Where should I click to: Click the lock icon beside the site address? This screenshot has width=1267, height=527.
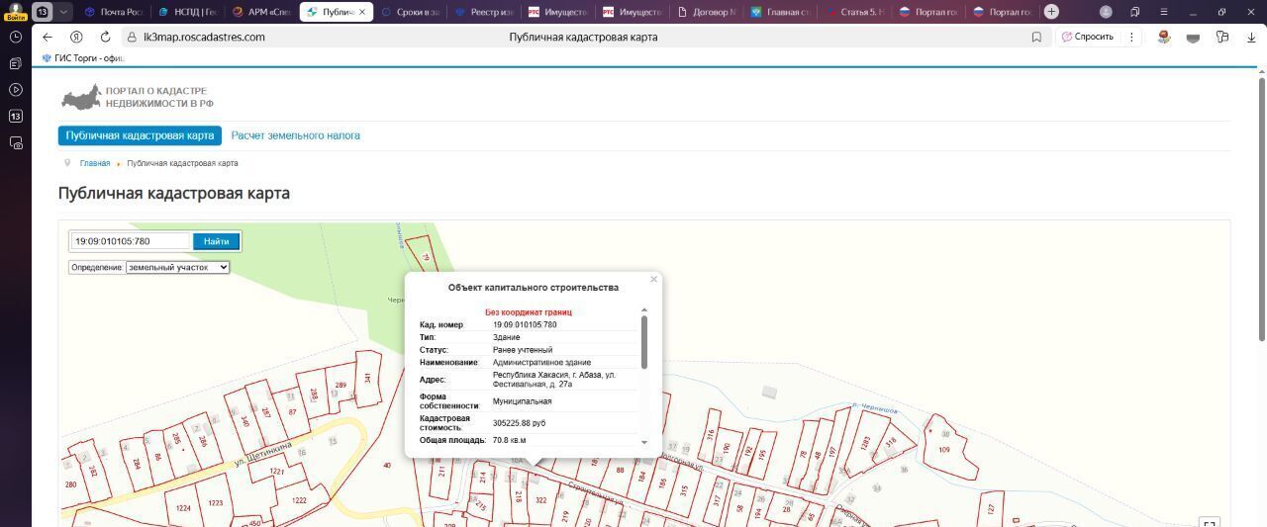(131, 37)
